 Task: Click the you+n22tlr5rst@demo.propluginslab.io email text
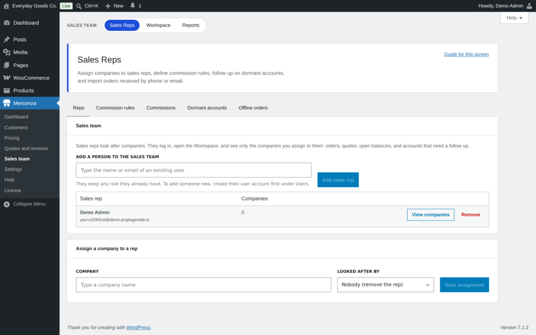pyautogui.click(x=115, y=220)
